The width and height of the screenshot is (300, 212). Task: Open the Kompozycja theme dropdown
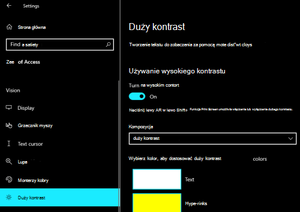point(212,139)
